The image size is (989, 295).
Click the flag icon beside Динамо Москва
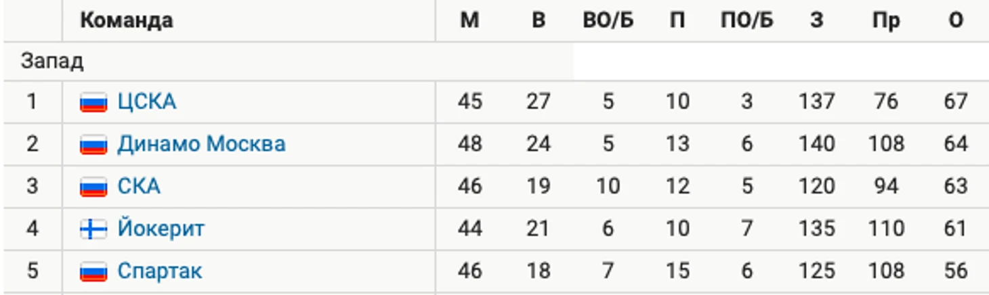click(x=93, y=145)
